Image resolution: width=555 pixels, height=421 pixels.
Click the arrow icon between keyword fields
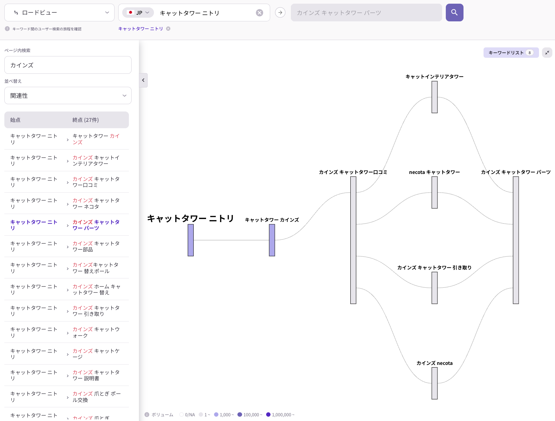pyautogui.click(x=280, y=13)
